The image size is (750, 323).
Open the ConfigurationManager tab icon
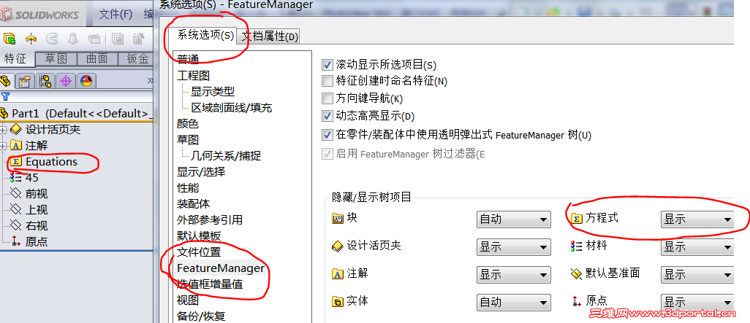[46, 81]
